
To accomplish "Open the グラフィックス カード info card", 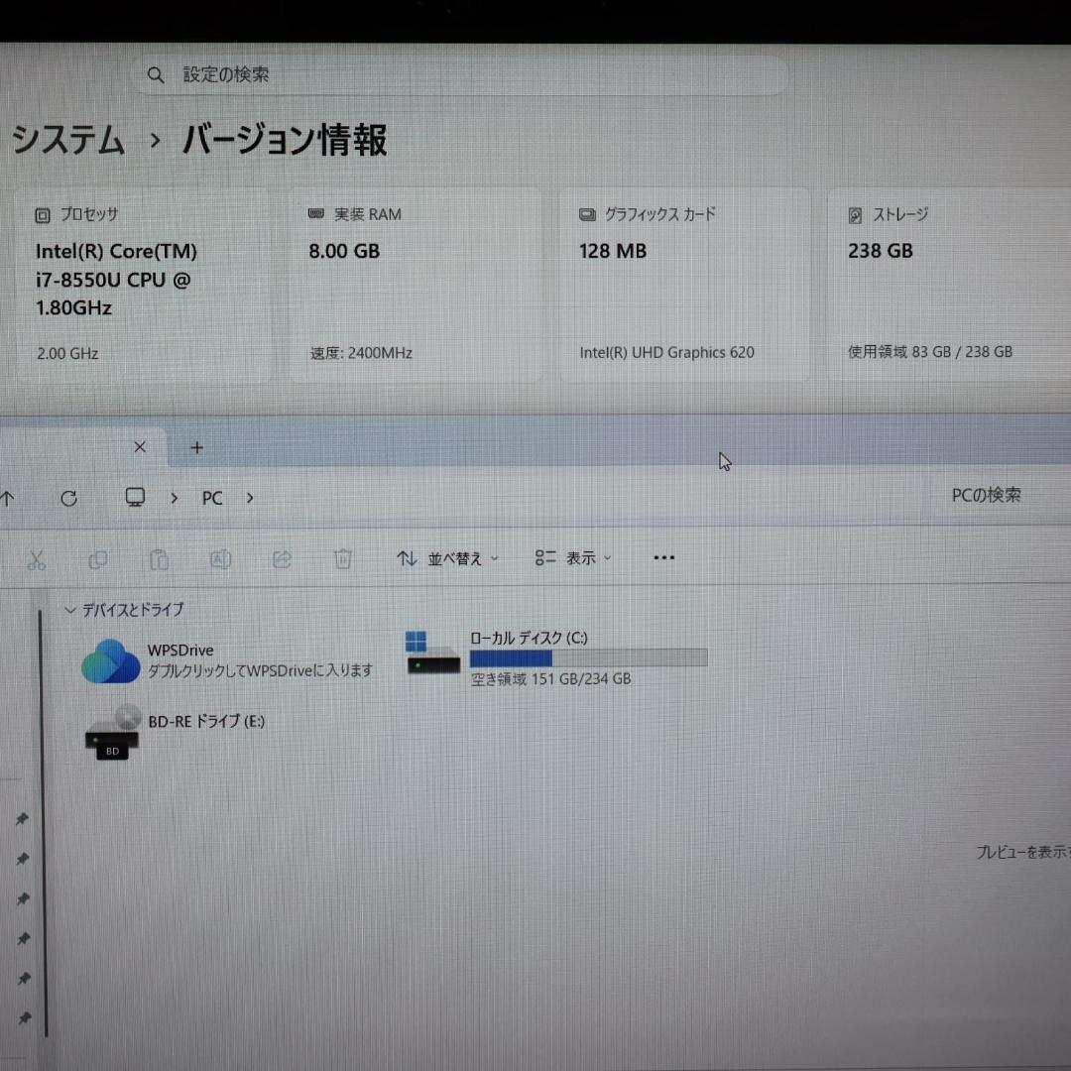I will (x=684, y=285).
